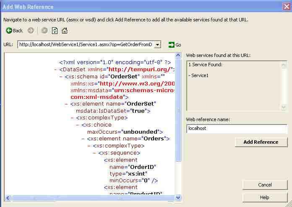Image resolution: width=292 pixels, height=207 pixels.
Task: Go to Home with the house icon
Action: (x=65, y=31)
